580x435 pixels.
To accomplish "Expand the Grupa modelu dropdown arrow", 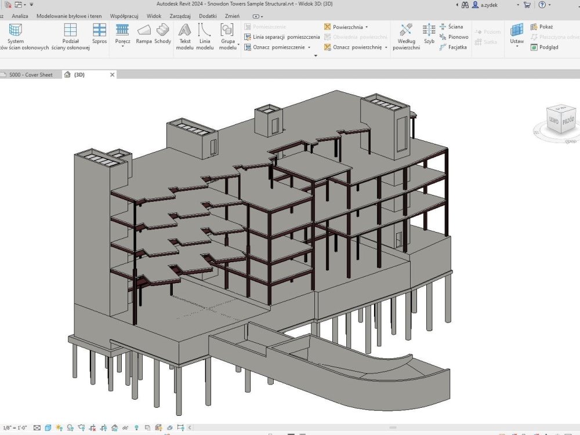I will (238, 45).
